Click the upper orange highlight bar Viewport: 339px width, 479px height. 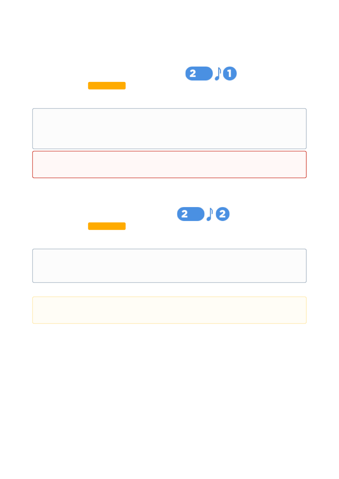[x=107, y=86]
